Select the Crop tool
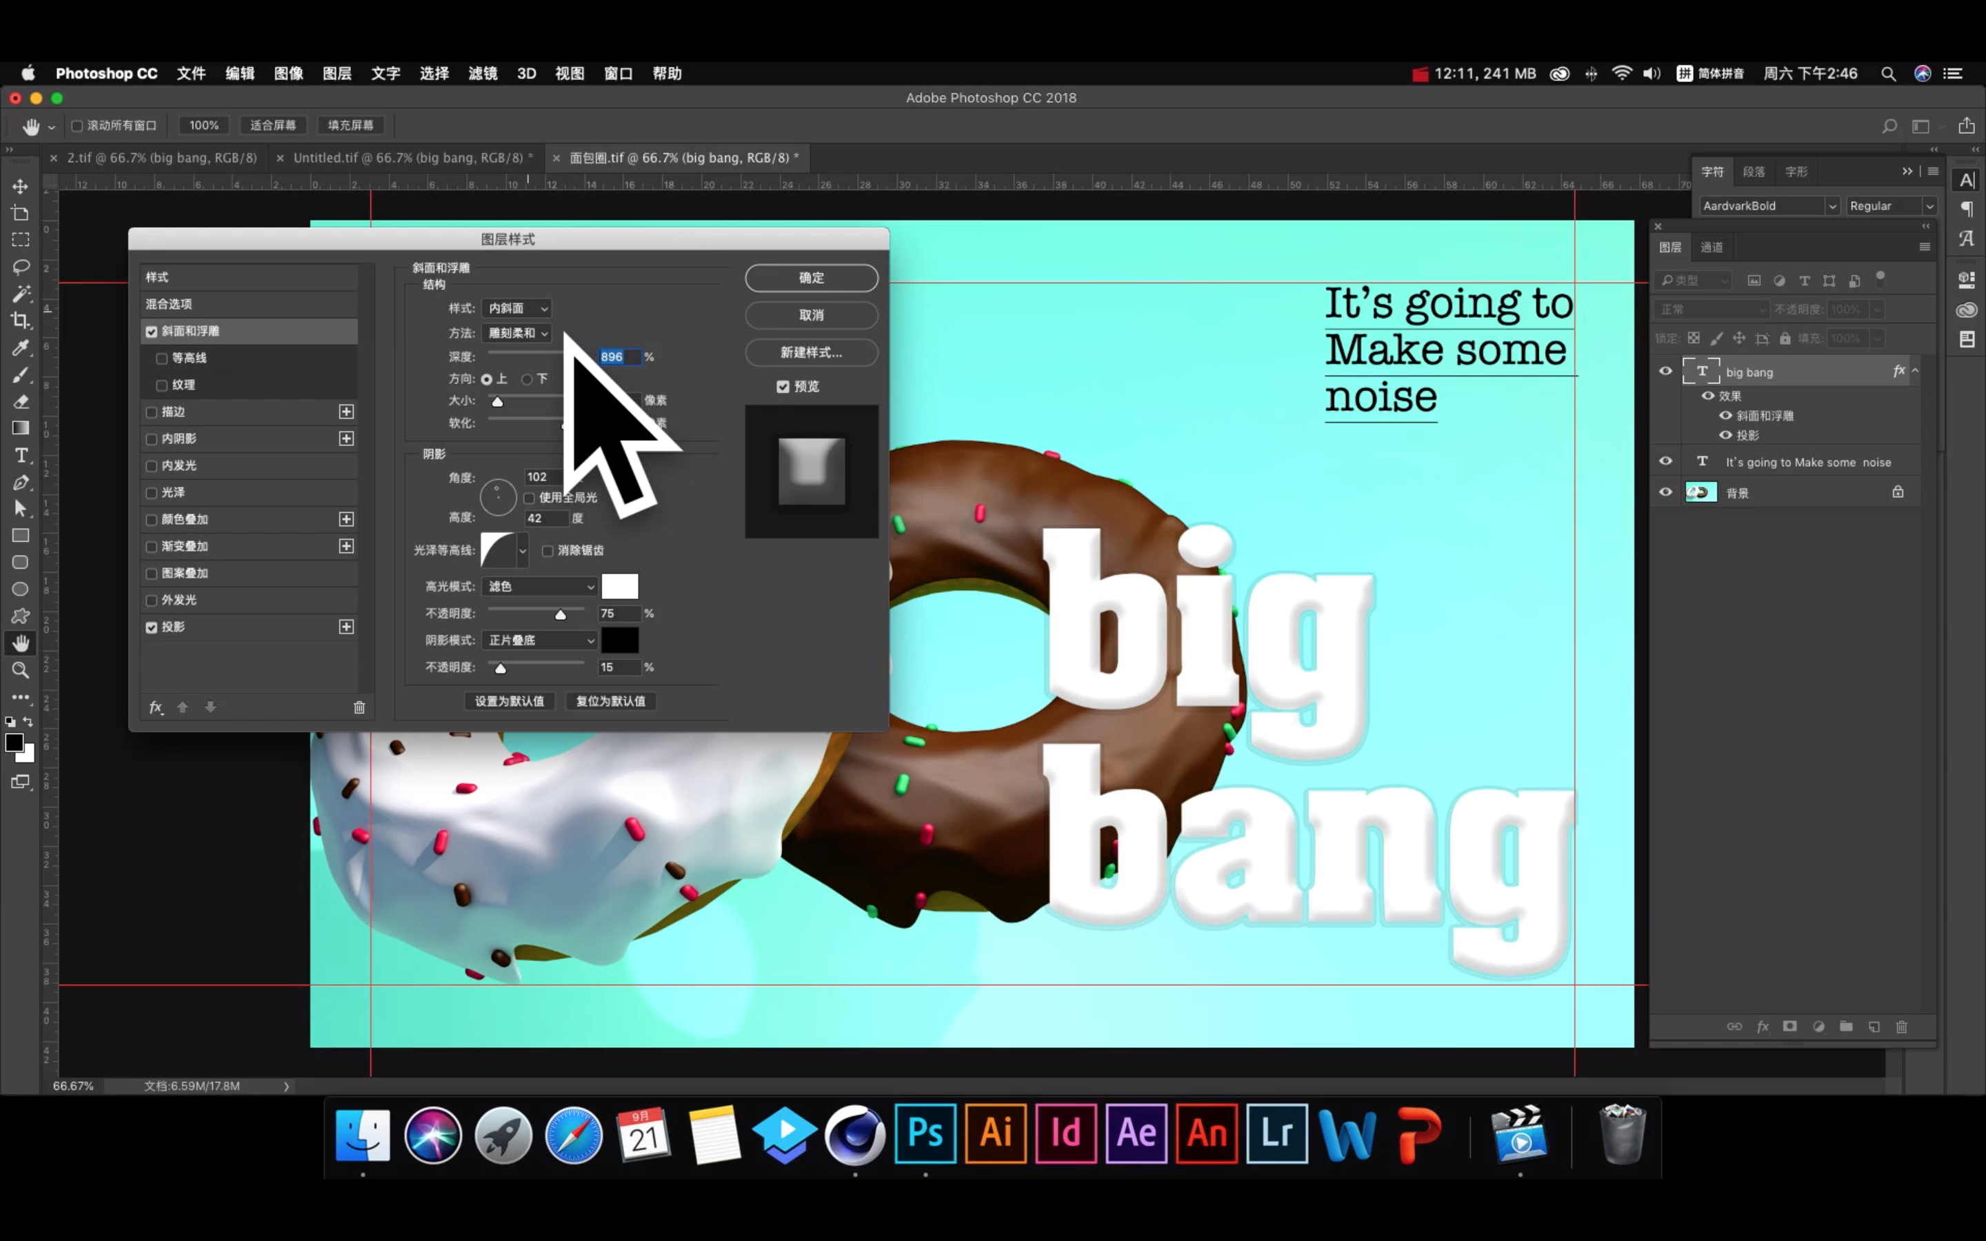1986x1241 pixels. pyautogui.click(x=21, y=320)
